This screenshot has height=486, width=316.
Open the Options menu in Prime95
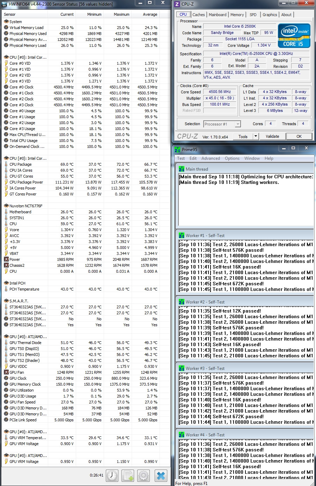232,158
